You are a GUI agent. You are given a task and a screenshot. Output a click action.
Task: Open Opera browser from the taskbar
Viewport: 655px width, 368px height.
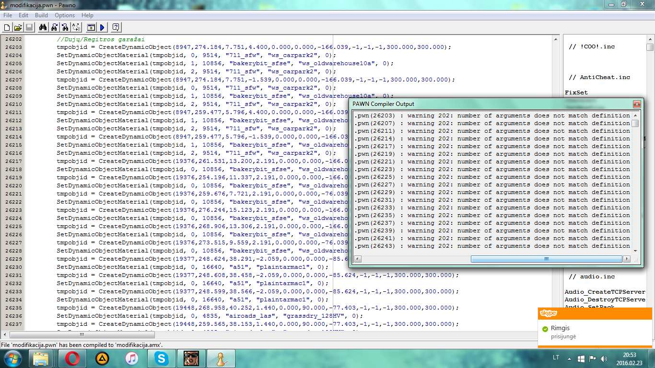pos(72,358)
